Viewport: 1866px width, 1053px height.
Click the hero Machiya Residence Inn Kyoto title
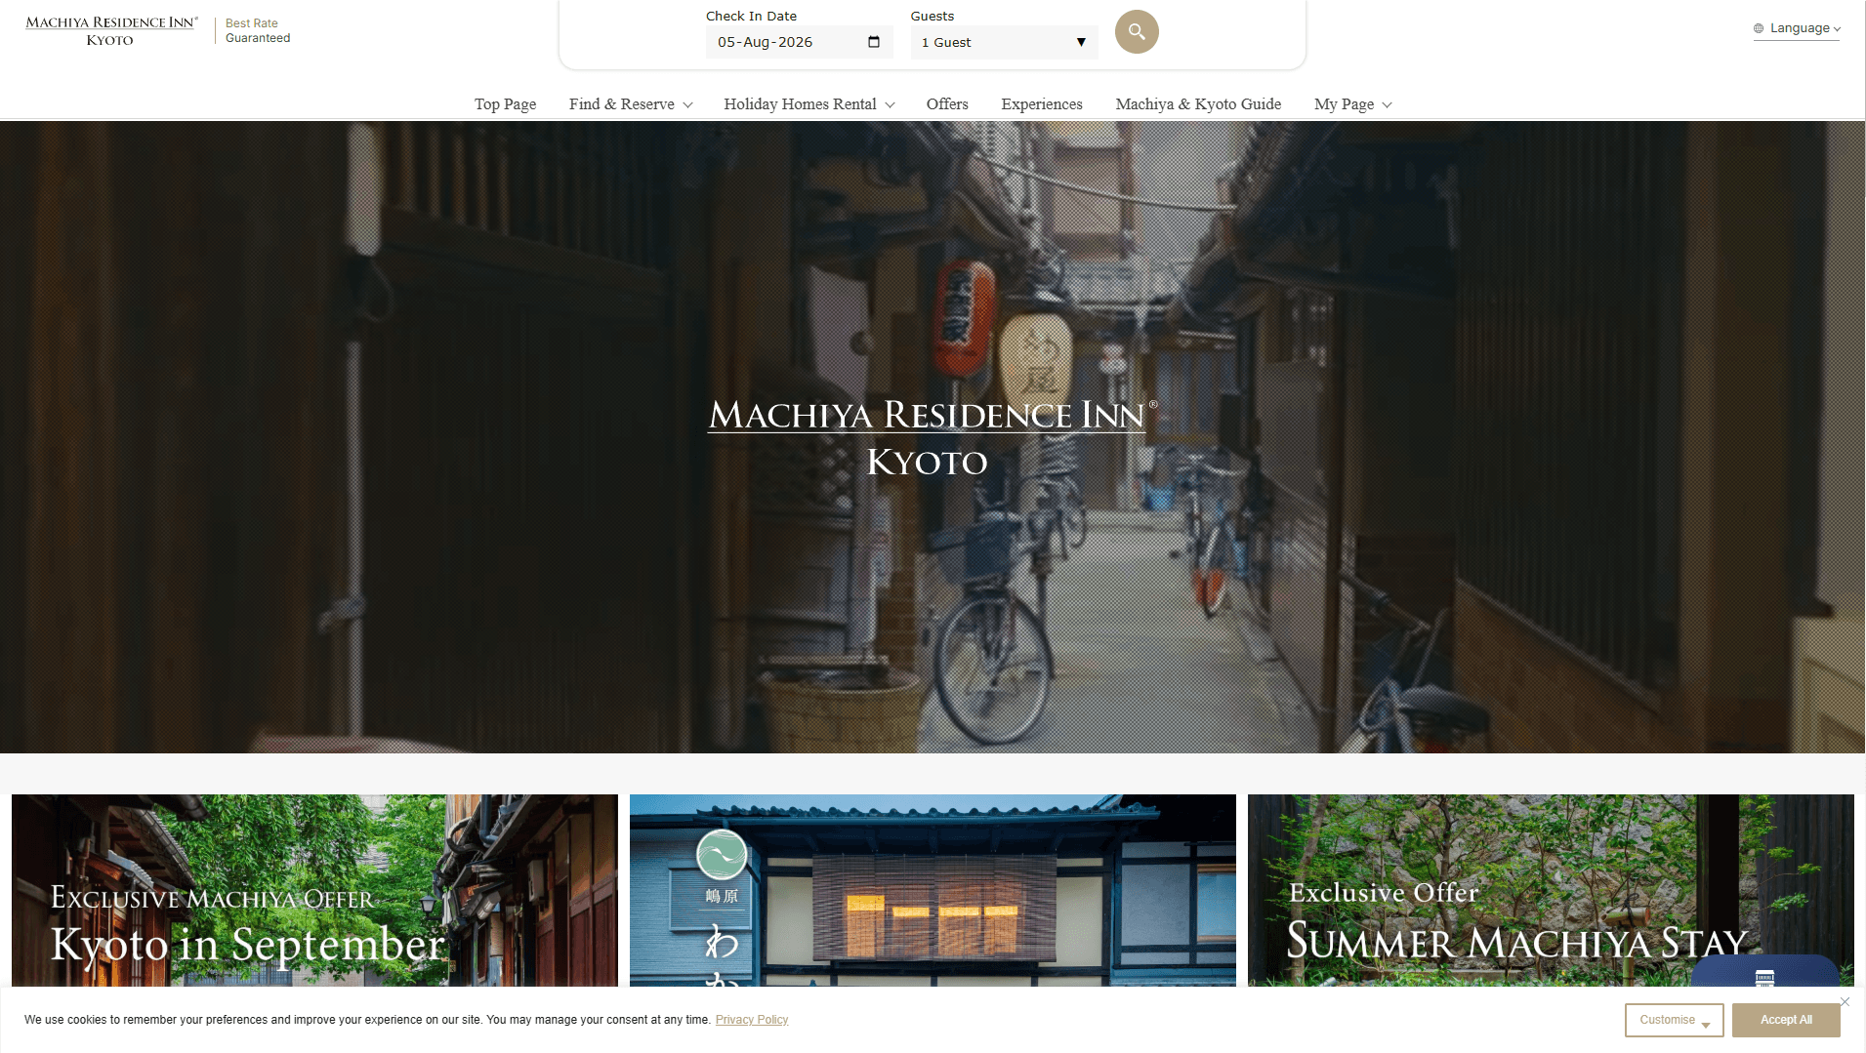point(932,438)
